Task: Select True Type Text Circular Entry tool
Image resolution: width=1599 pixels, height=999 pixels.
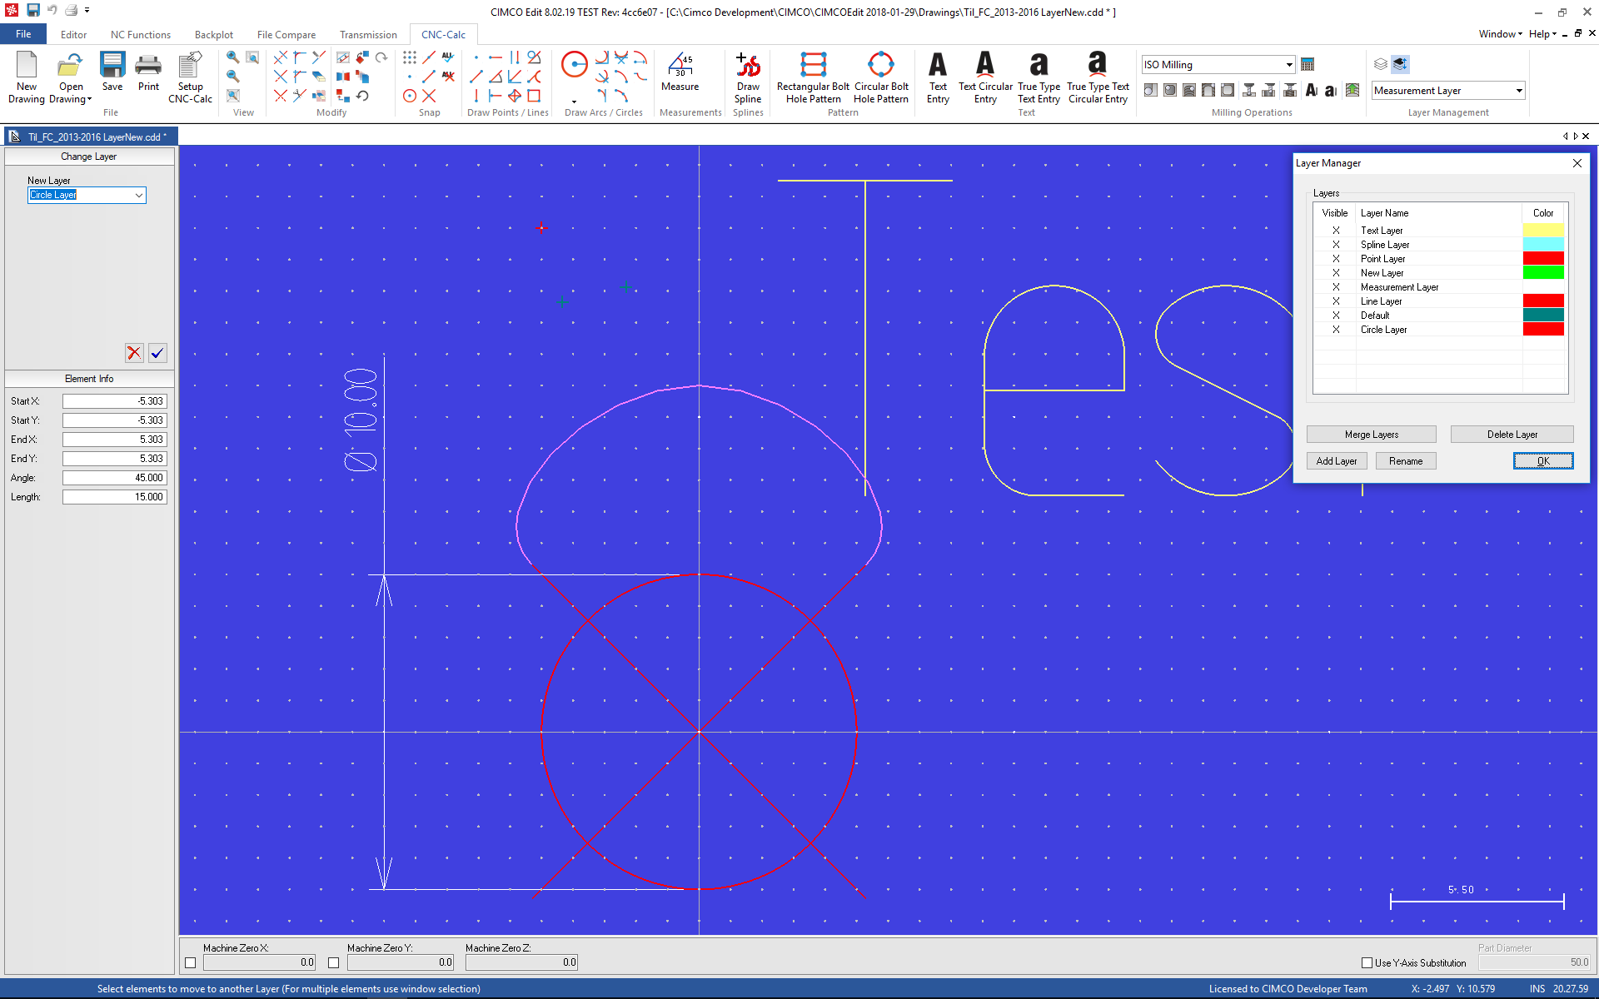Action: pyautogui.click(x=1098, y=65)
